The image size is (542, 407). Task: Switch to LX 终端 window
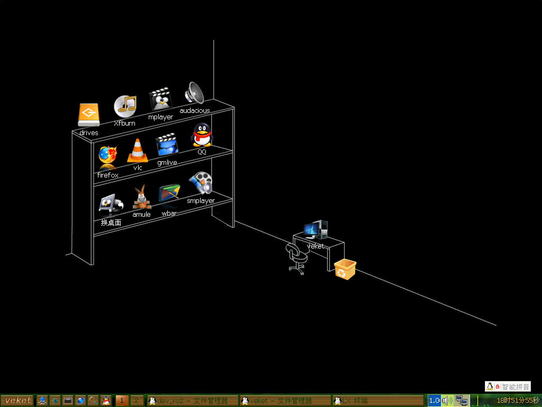point(378,401)
